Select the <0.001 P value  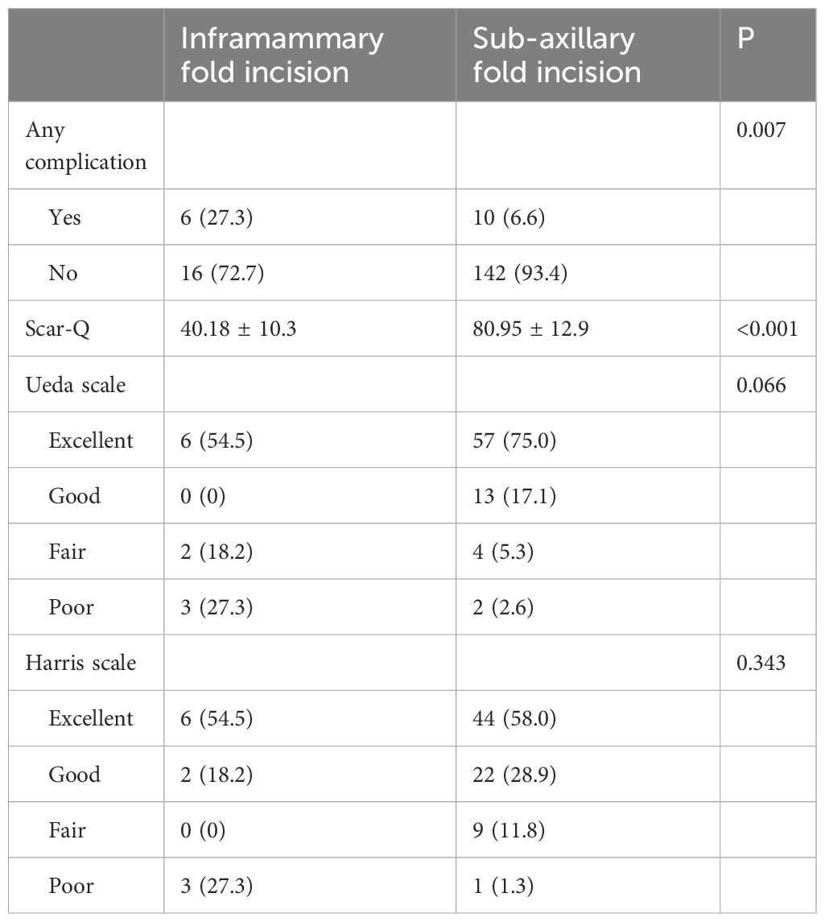(767, 329)
